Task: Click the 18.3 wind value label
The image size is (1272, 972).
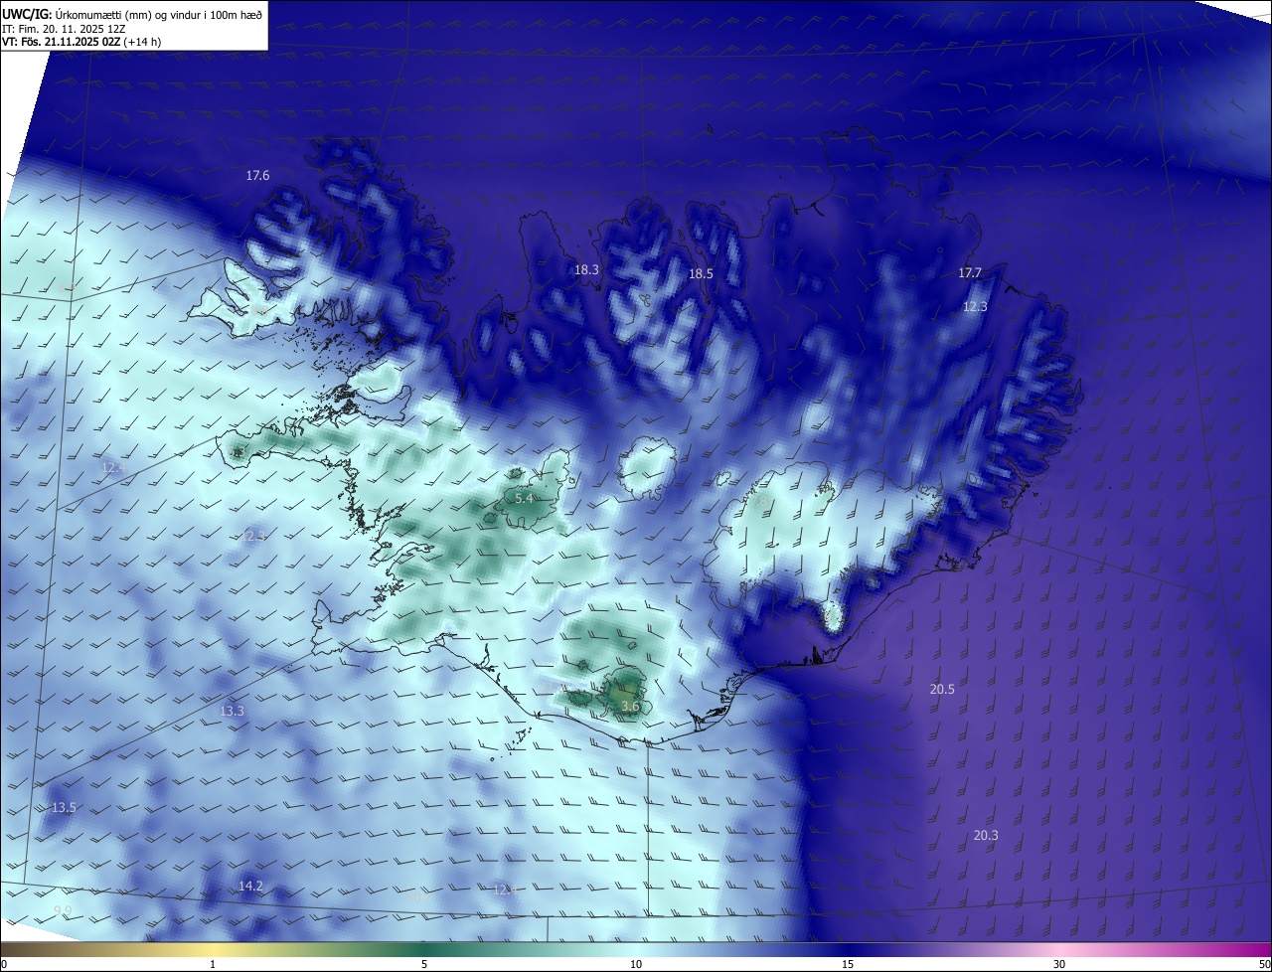Action: tap(586, 269)
